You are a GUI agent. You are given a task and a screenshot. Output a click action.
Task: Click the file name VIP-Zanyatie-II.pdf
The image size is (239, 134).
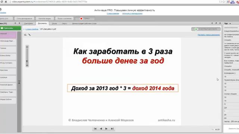(48, 29)
